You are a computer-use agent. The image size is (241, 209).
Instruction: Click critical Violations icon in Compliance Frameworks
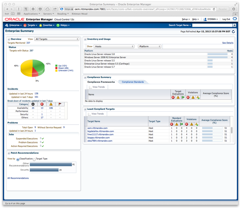[x=188, y=97]
